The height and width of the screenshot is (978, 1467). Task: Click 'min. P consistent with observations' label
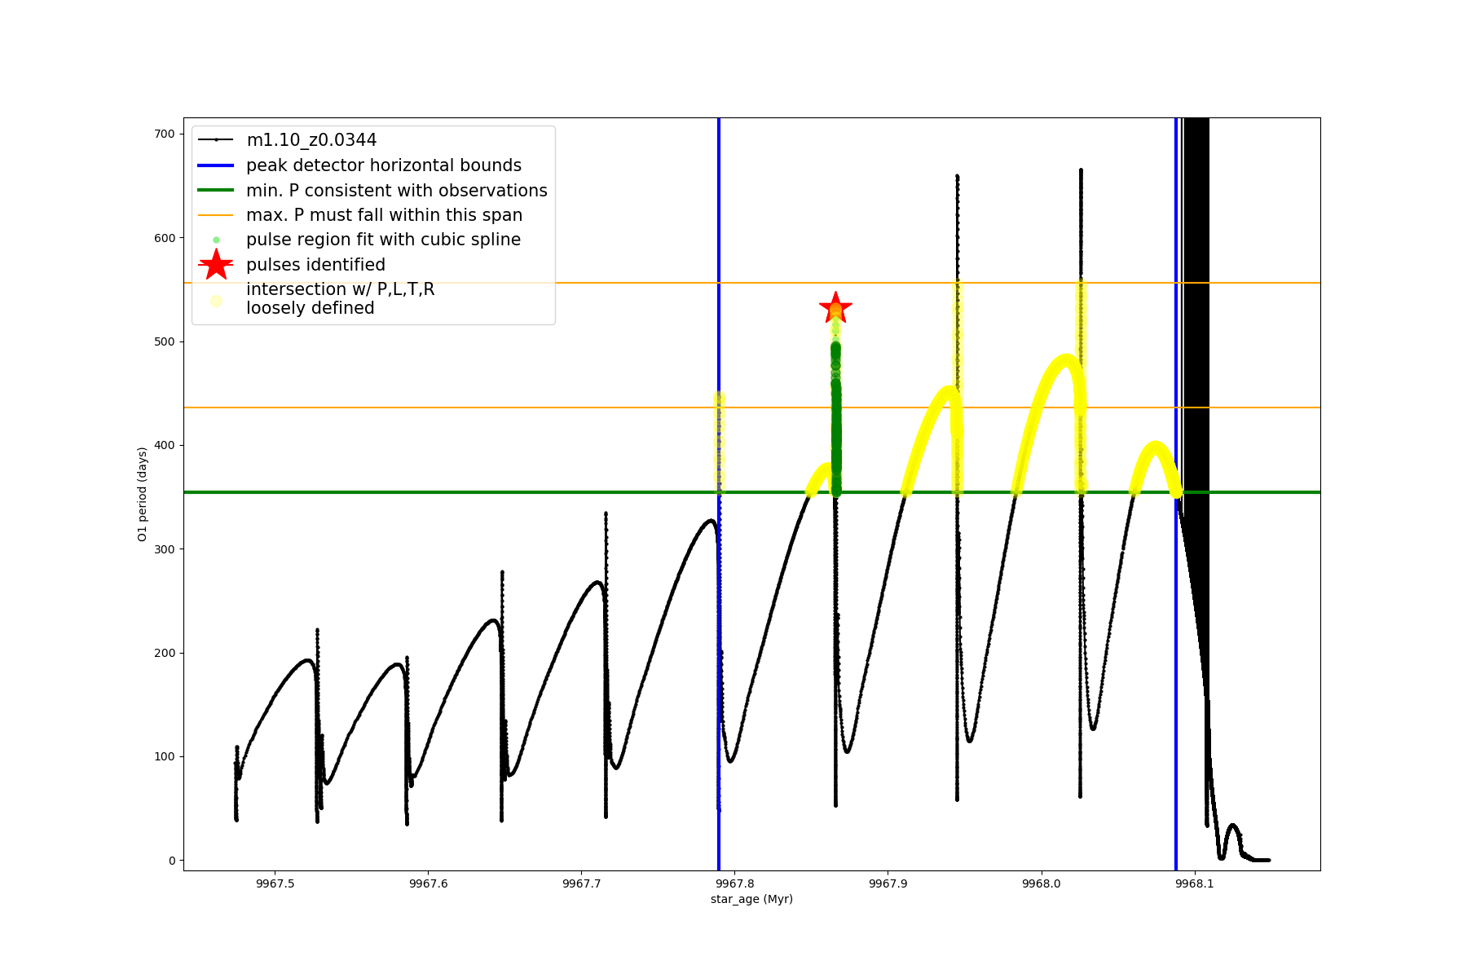(396, 191)
